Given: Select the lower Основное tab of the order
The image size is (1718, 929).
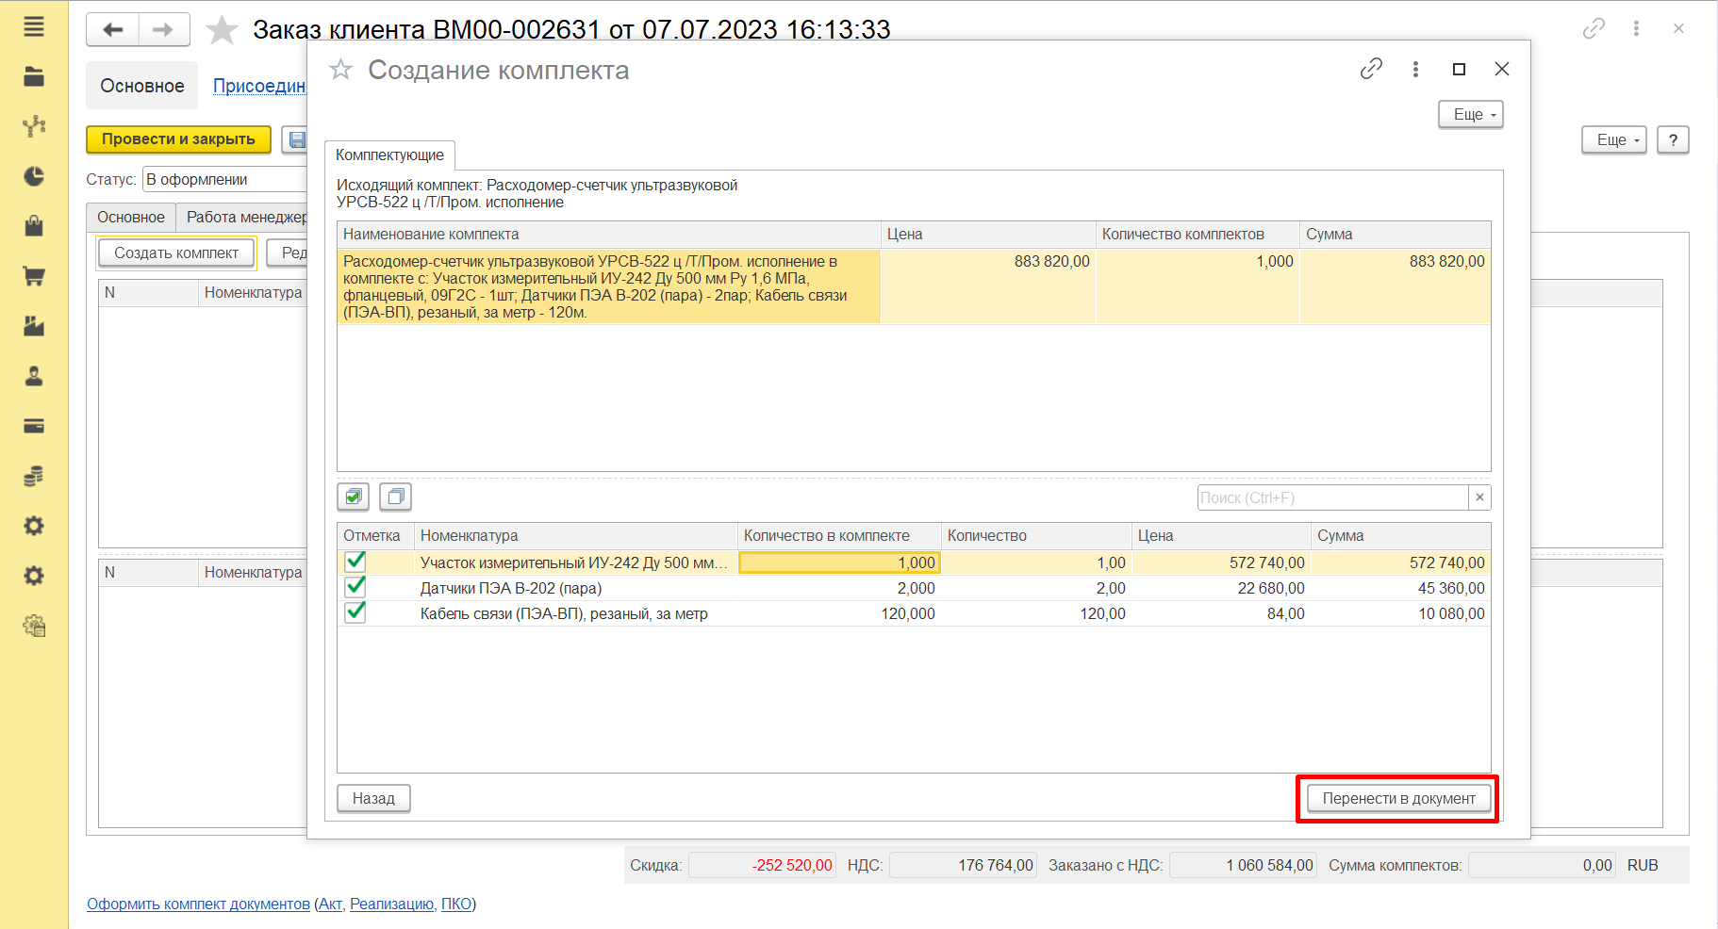Looking at the screenshot, I should point(131,217).
